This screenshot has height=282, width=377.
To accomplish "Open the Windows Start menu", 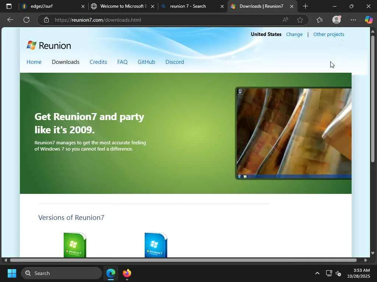I will (12, 273).
